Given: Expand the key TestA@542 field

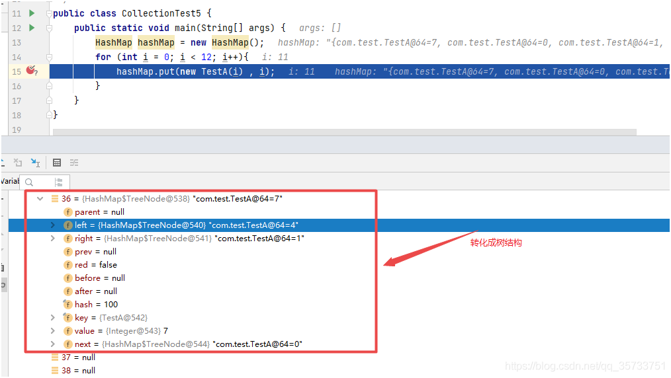Looking at the screenshot, I should (53, 318).
